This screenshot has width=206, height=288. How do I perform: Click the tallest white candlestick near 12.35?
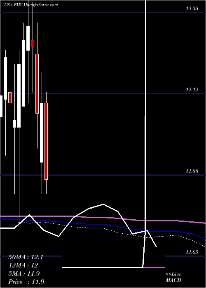(x=28, y=38)
